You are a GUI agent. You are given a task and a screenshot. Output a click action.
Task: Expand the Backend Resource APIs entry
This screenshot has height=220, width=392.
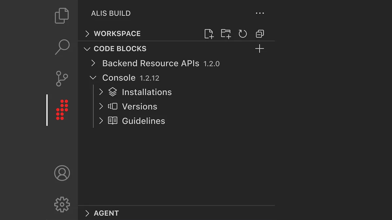click(93, 63)
